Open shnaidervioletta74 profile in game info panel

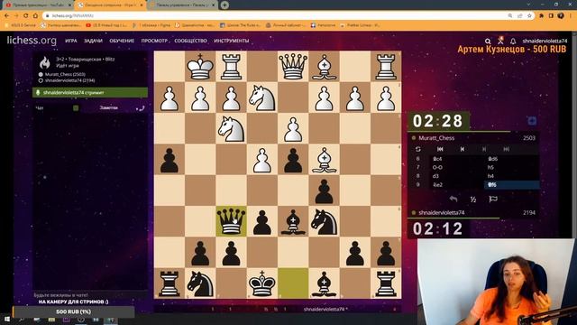click(x=70, y=80)
